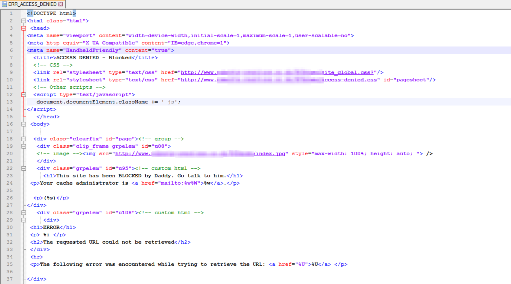This screenshot has width=511, height=284.
Task: Click the %i paragraph on line 31
Action: click(48, 235)
